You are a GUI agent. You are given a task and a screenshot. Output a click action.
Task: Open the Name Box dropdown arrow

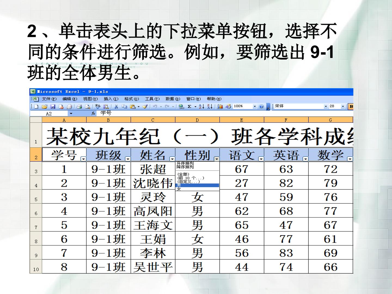(x=71, y=114)
